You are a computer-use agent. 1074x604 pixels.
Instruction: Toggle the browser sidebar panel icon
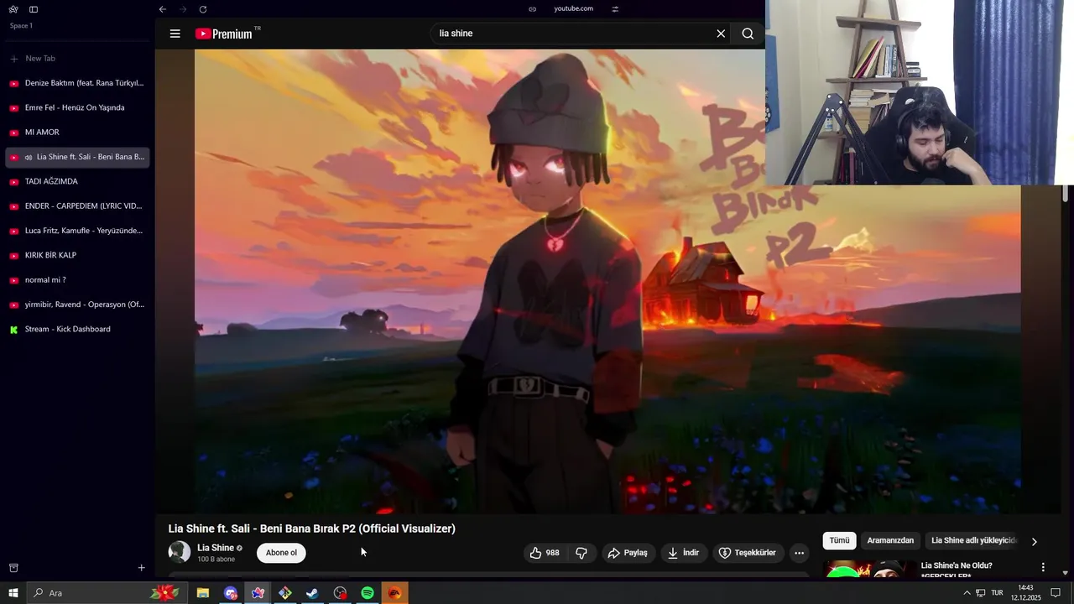click(34, 9)
